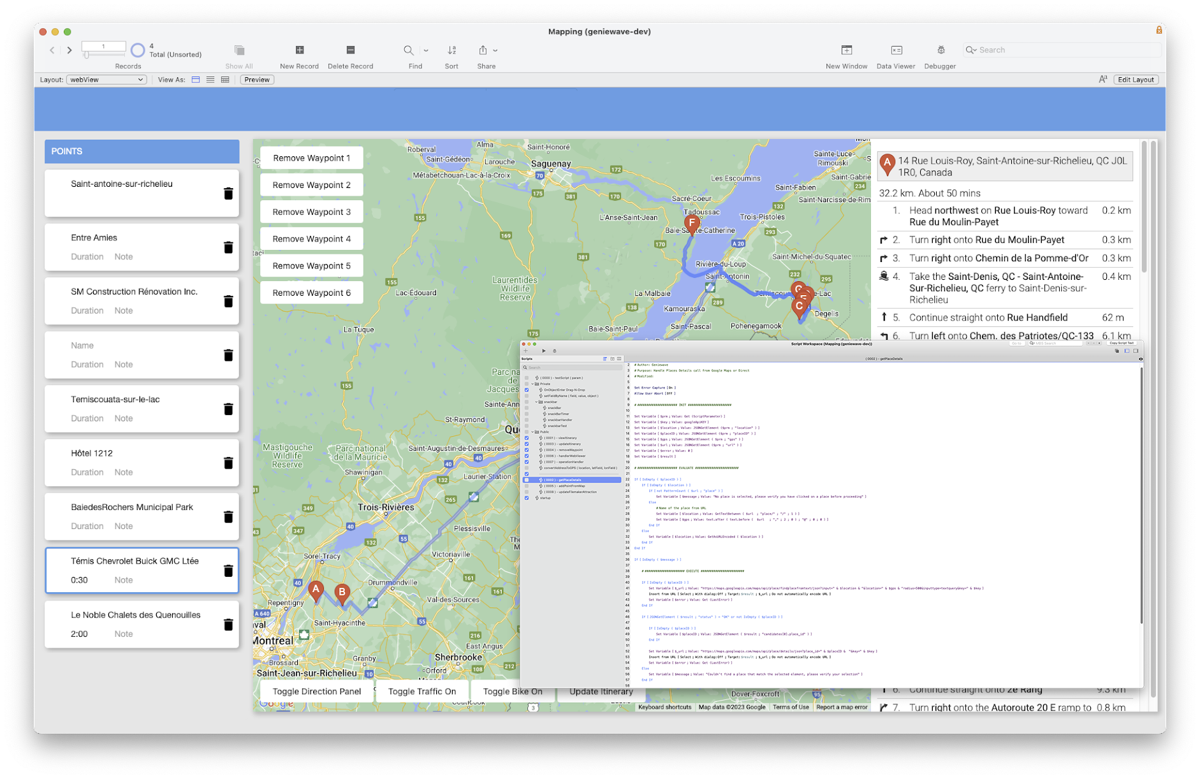Toggle checkbox for startup script
The height and width of the screenshot is (779, 1200).
click(x=527, y=498)
